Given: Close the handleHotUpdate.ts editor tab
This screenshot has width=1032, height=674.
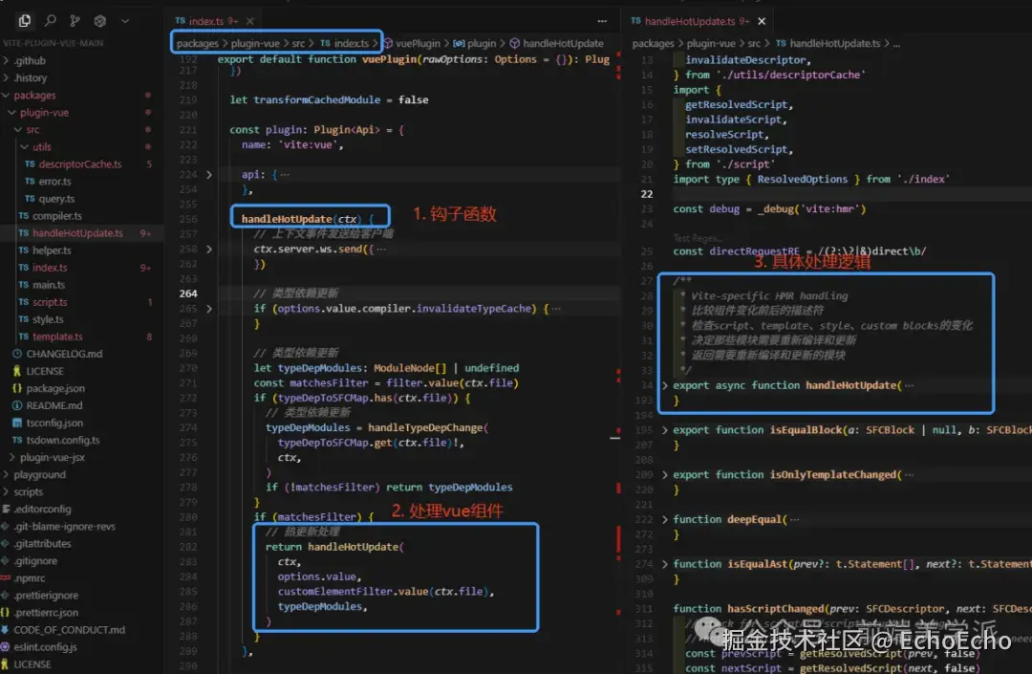Looking at the screenshot, I should (762, 21).
